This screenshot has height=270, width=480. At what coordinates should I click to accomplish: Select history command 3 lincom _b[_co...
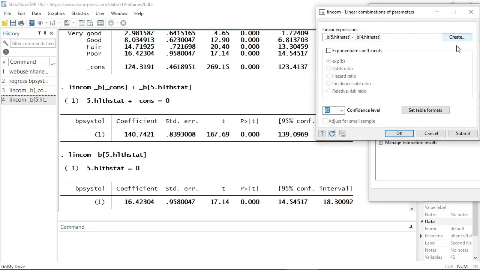pyautogui.click(x=28, y=90)
